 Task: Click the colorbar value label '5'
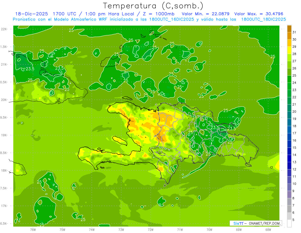(293, 220)
